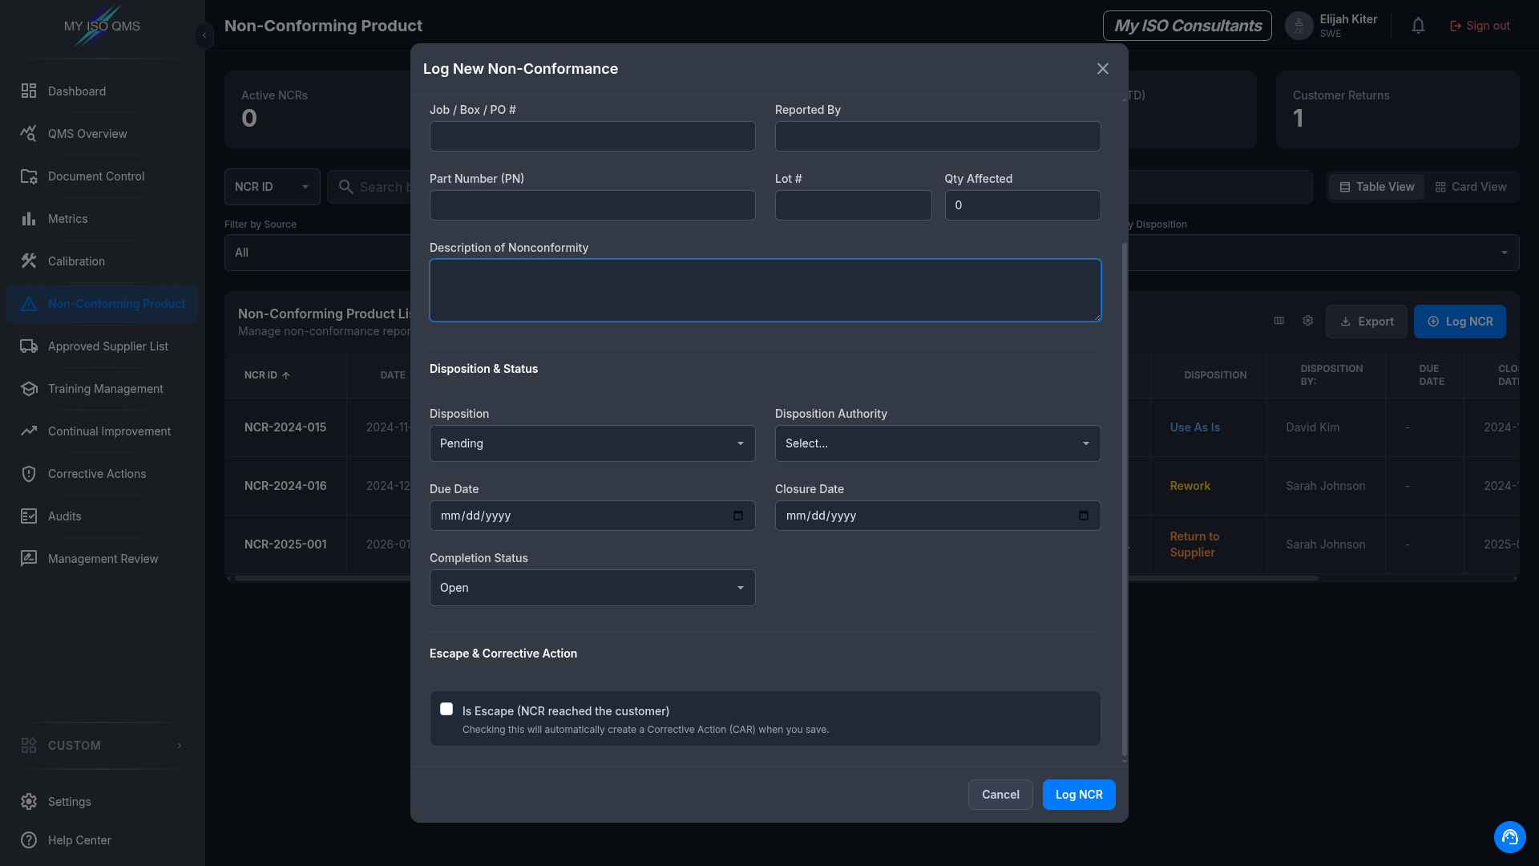
Task: Switch to Table View
Action: 1376,187
